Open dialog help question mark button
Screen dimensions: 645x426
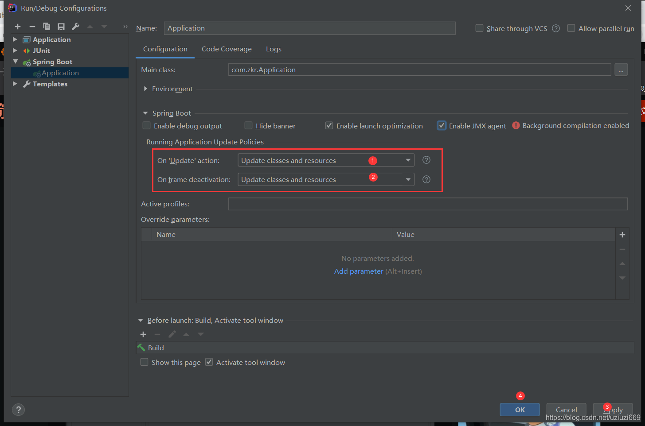(18, 410)
